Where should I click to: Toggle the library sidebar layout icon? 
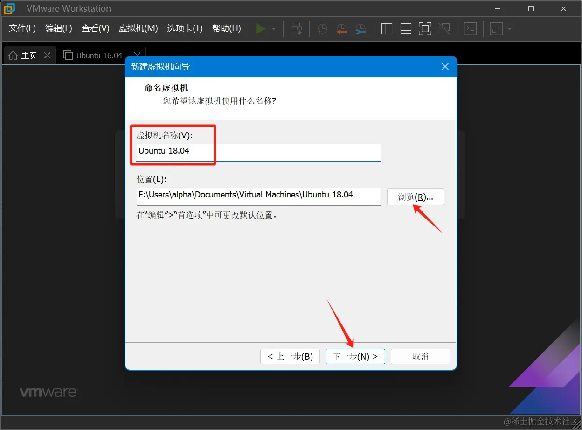point(387,29)
